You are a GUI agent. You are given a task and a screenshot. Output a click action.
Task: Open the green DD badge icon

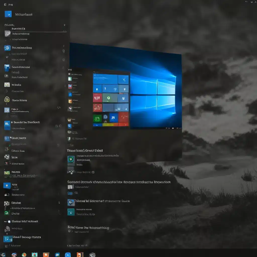point(7,173)
